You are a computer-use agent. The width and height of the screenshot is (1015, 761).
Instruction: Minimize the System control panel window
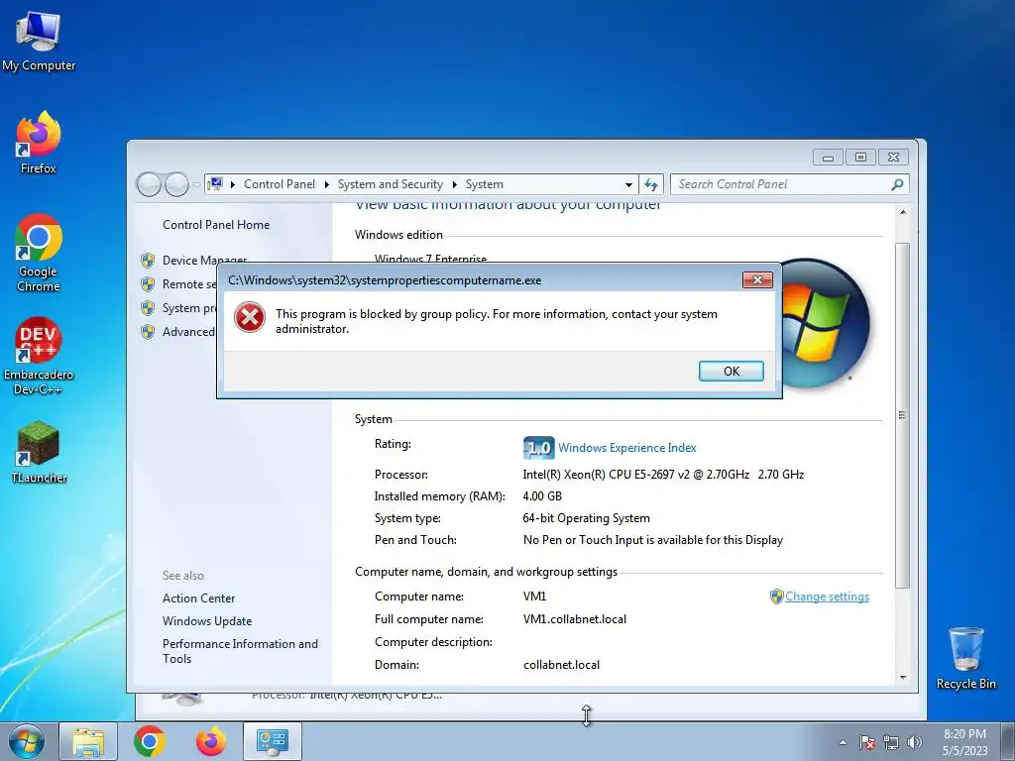pyautogui.click(x=828, y=158)
